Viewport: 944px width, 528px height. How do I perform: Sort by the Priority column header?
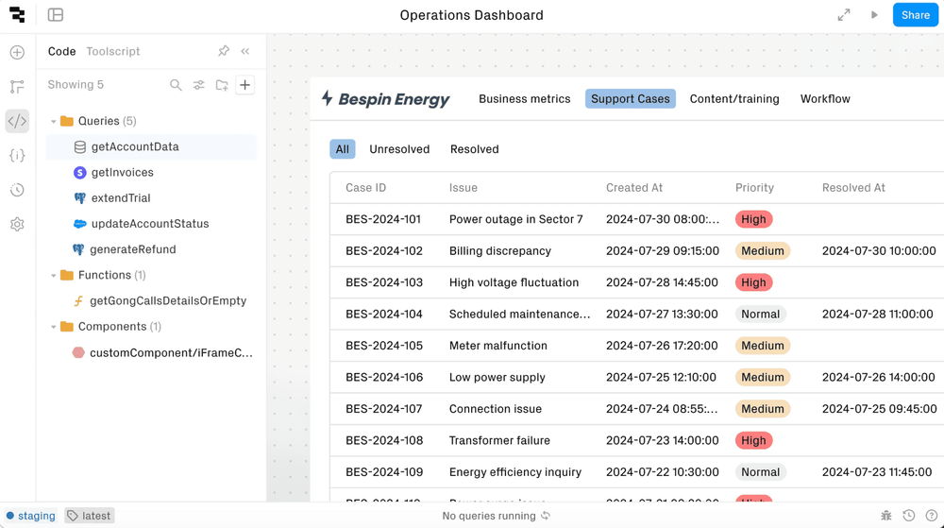754,188
